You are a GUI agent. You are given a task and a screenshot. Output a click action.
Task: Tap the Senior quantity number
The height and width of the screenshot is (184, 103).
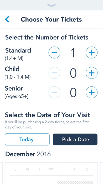[x=73, y=93]
